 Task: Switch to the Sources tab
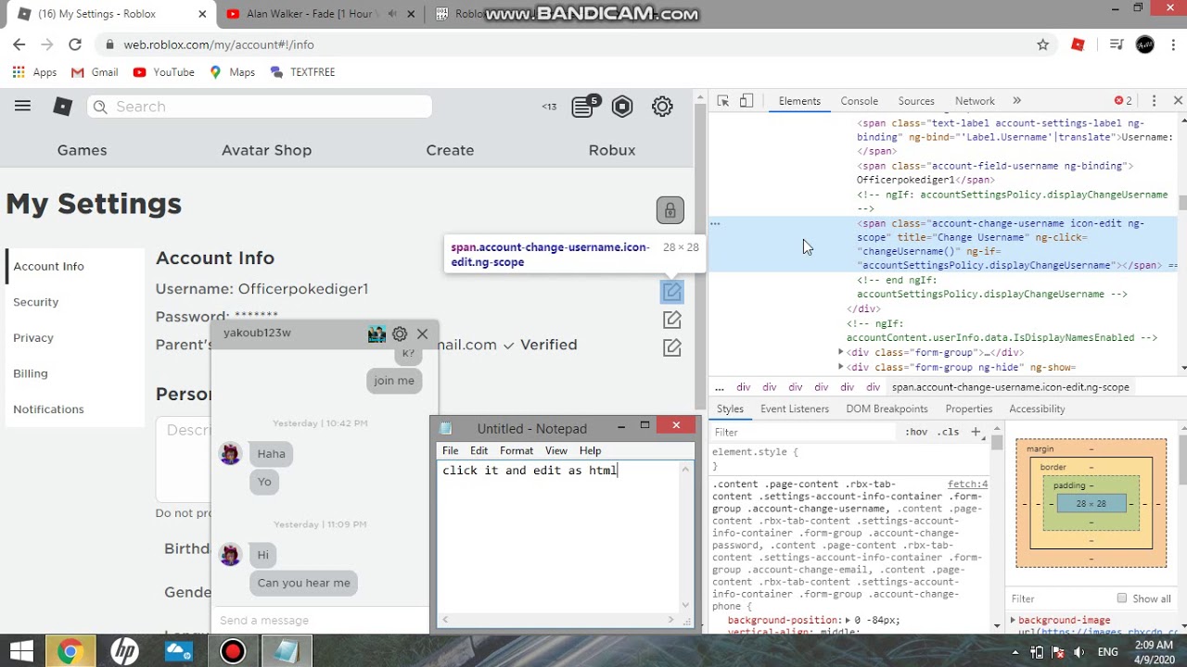916,101
